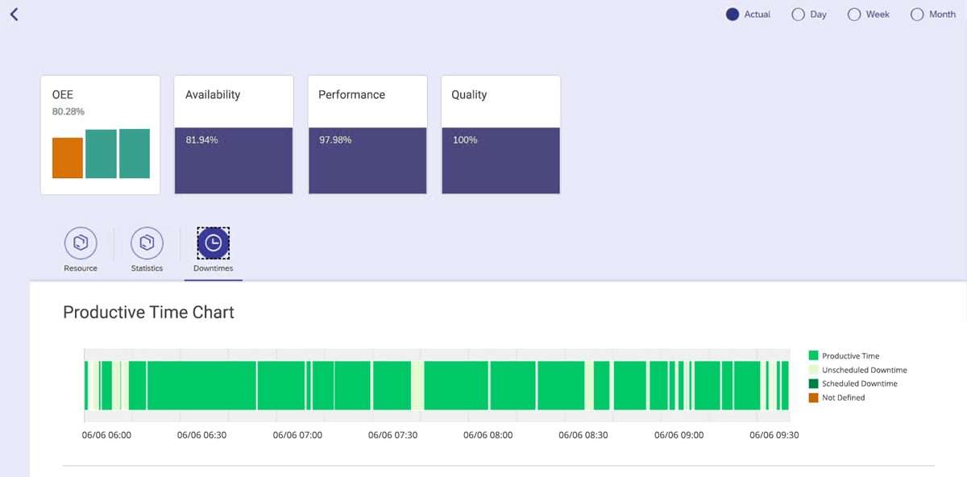The height and width of the screenshot is (477, 967).
Task: Click the back arrow at top left
Action: [x=14, y=14]
